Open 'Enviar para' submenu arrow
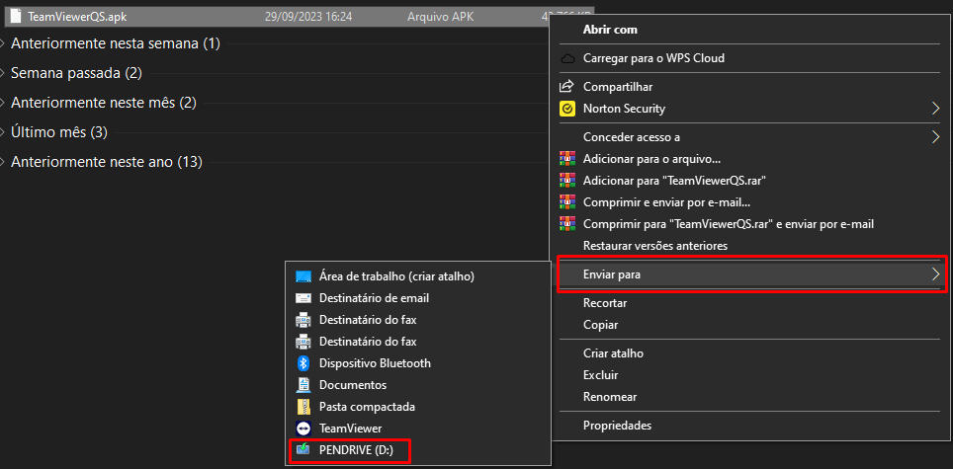The width and height of the screenshot is (953, 469). [x=935, y=274]
